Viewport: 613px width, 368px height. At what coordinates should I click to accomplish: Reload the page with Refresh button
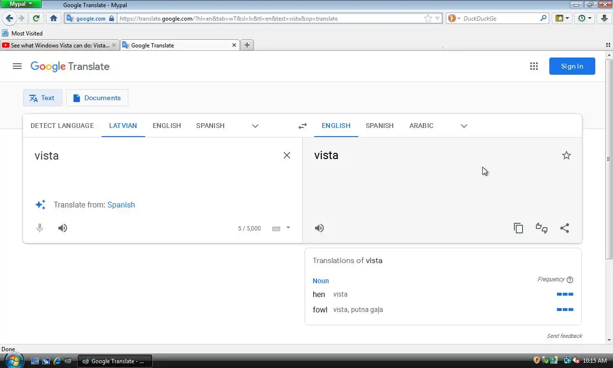(x=36, y=18)
